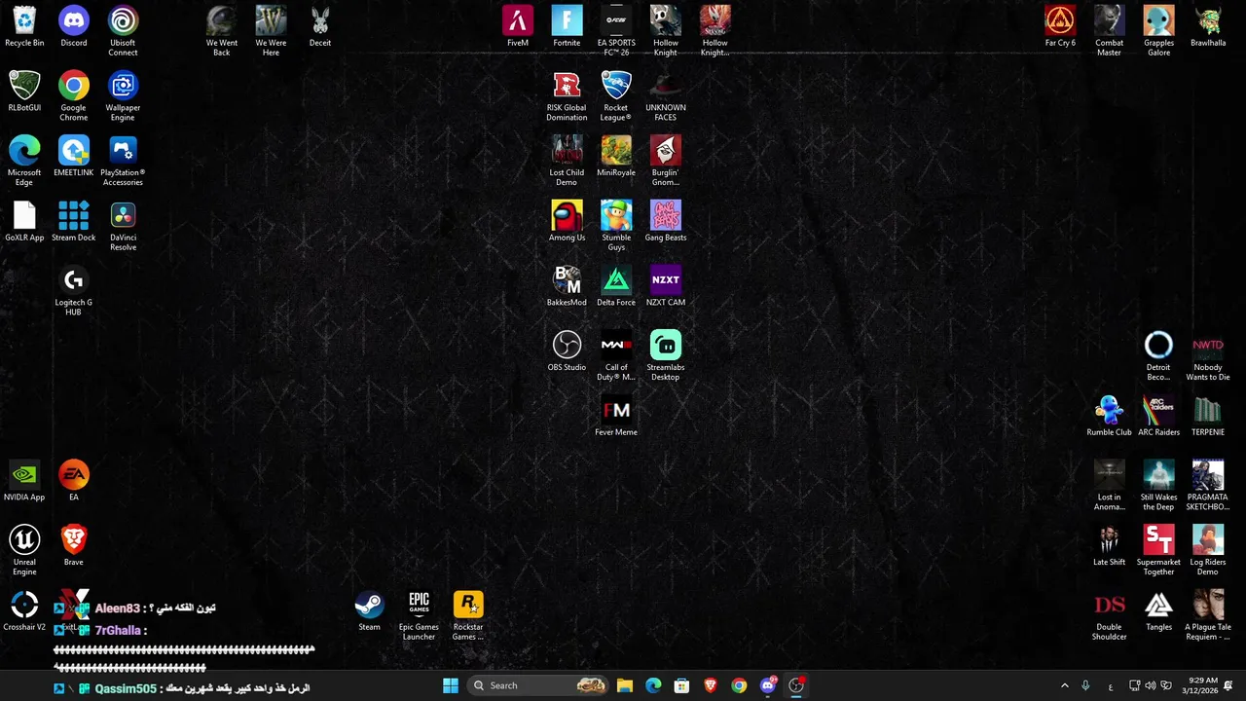Image resolution: width=1246 pixels, height=701 pixels.
Task: Launch Steam from the desktop
Action: 369,611
